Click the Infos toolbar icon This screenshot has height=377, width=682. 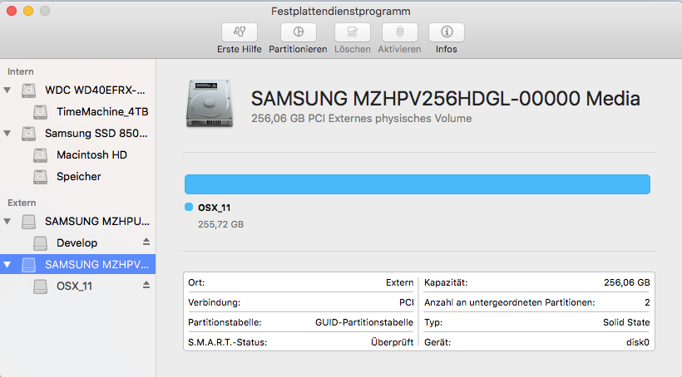446,32
